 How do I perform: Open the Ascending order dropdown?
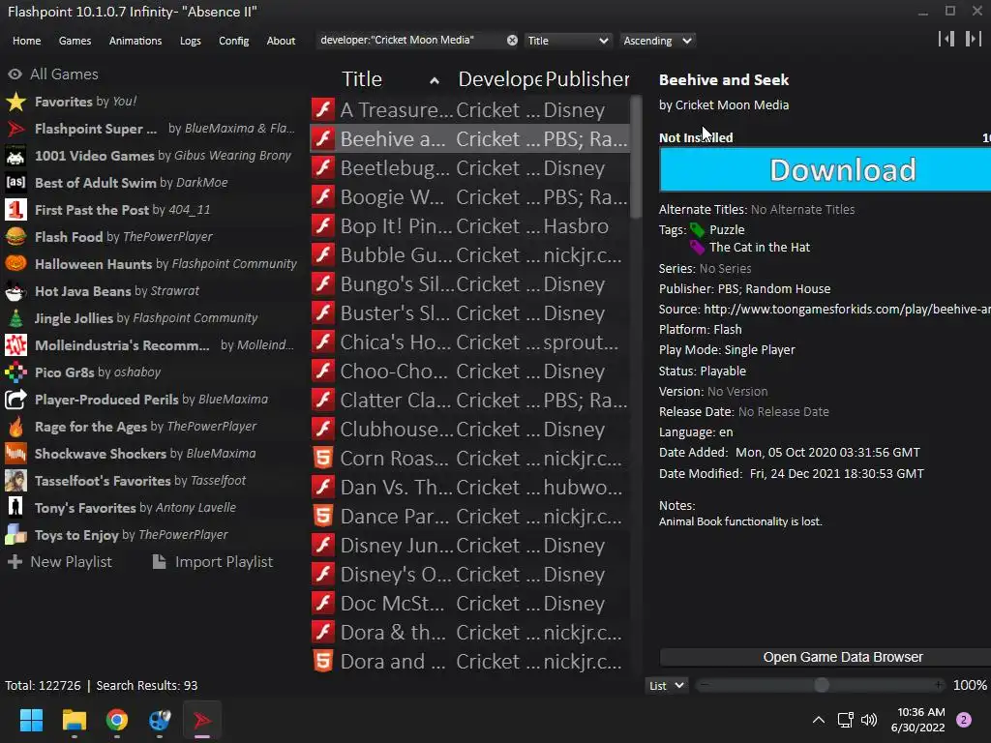tap(657, 41)
